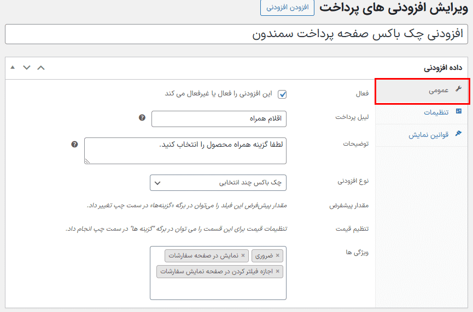Click the pin icon beside قوانین نمایش

(x=459, y=133)
